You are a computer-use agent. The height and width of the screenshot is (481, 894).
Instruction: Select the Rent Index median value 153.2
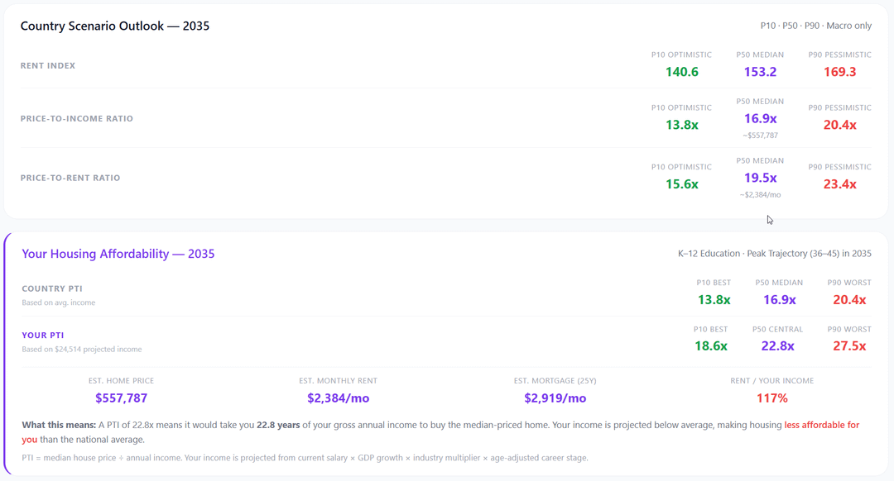760,72
